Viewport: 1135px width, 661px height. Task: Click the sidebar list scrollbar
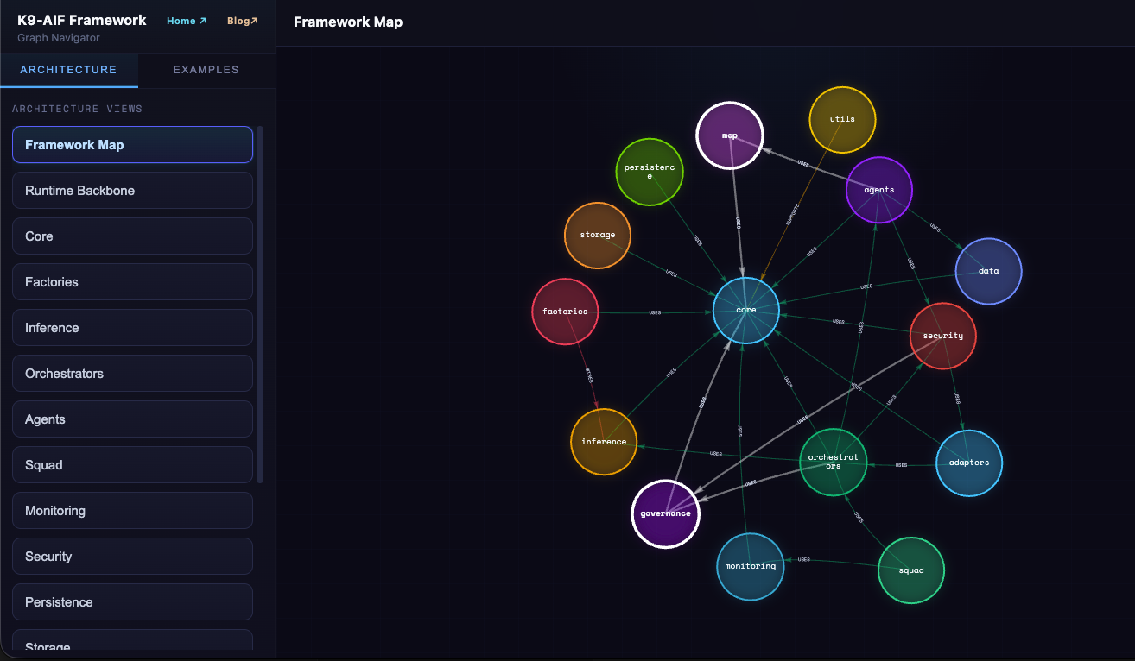(x=260, y=304)
